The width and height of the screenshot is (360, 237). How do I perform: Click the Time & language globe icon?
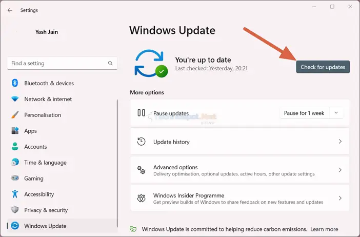click(15, 162)
